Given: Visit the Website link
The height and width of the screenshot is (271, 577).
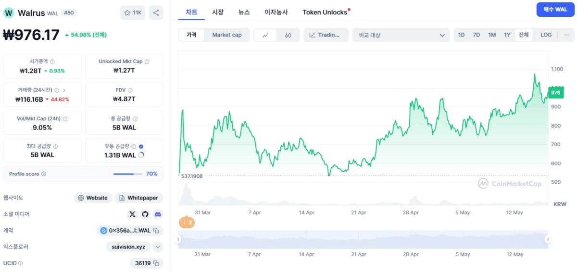Looking at the screenshot, I should coord(93,198).
